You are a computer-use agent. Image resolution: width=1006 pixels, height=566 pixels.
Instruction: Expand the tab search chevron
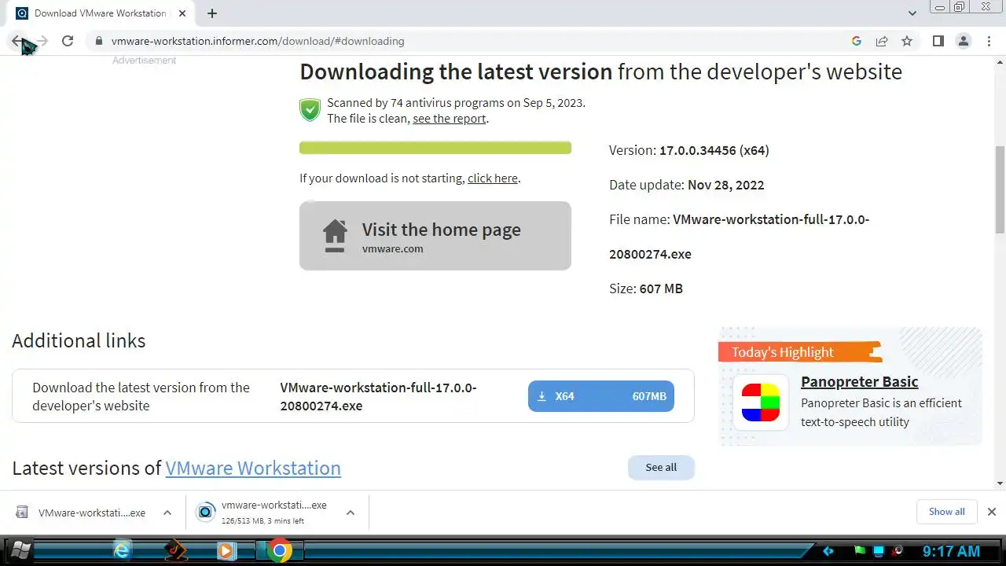[912, 13]
